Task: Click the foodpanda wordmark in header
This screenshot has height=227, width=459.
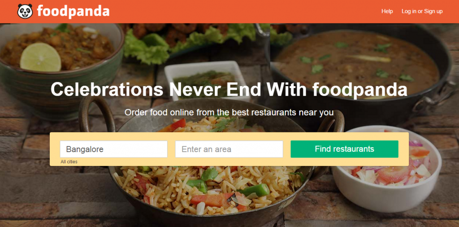Action: (73, 12)
